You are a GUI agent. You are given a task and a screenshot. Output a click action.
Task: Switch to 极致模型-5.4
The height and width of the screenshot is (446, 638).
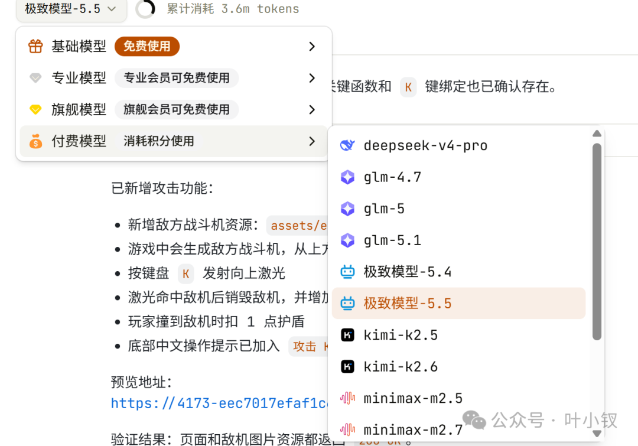pyautogui.click(x=458, y=271)
